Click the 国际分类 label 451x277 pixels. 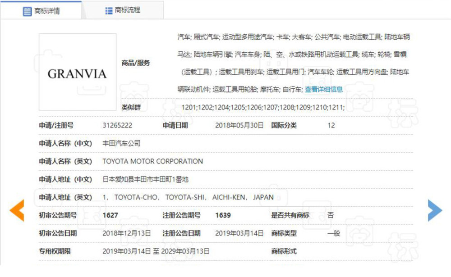tap(284, 125)
